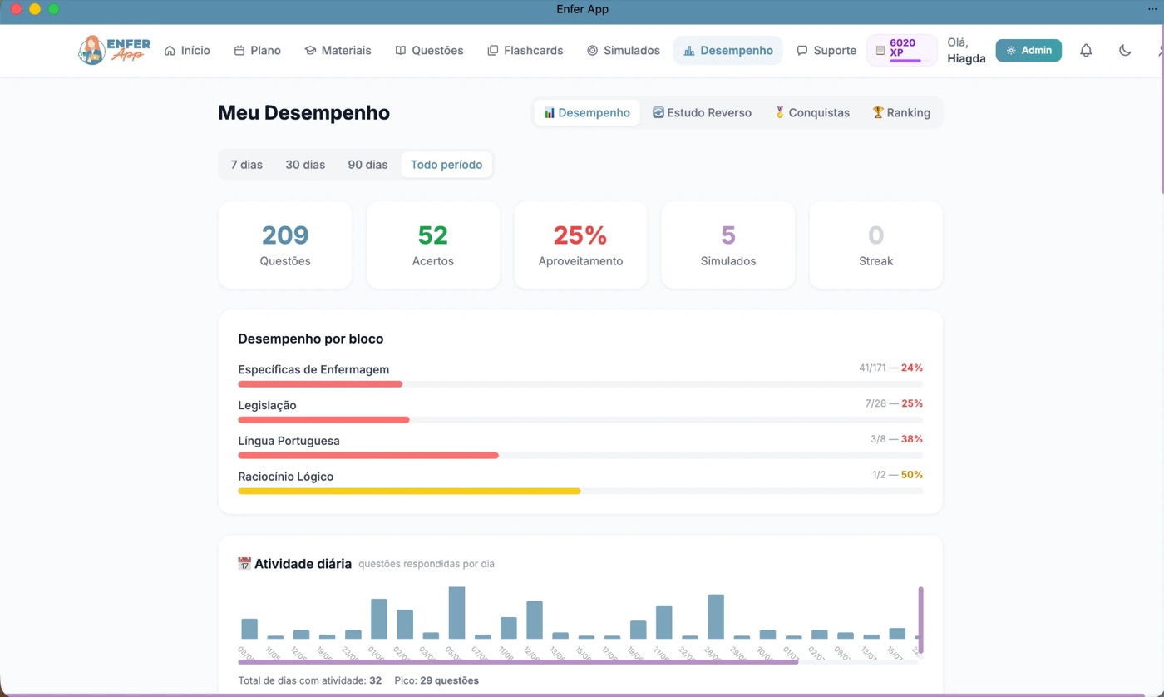Click the tallest bar in Atividade diária

(456, 613)
